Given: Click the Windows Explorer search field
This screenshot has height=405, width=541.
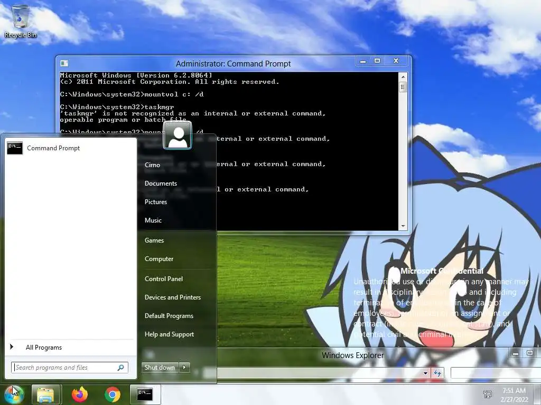Looking at the screenshot, I should click(496, 373).
